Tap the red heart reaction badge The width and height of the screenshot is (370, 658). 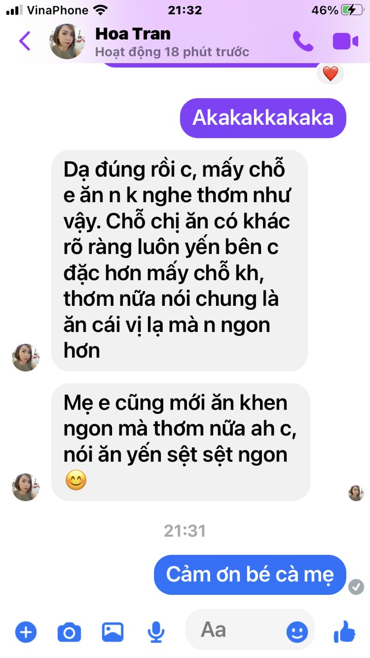pos(330,75)
